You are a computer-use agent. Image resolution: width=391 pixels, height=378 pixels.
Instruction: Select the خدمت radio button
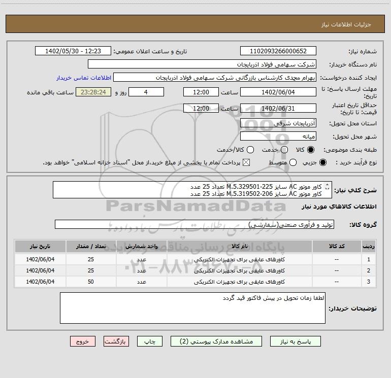pos(284,150)
